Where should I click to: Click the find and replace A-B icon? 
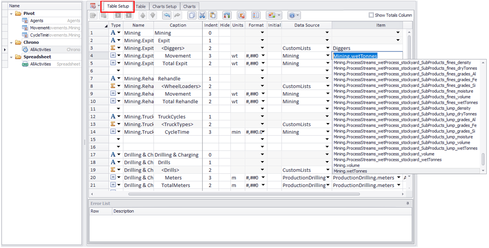coord(227,15)
